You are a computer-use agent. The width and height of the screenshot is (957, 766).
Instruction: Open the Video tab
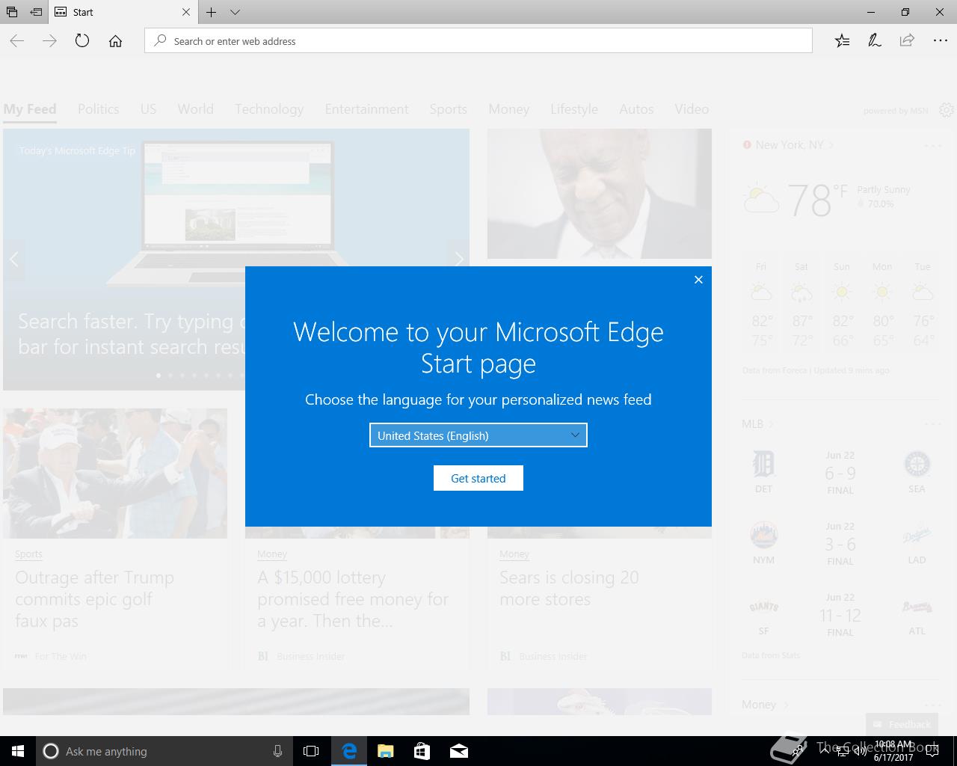pyautogui.click(x=692, y=109)
